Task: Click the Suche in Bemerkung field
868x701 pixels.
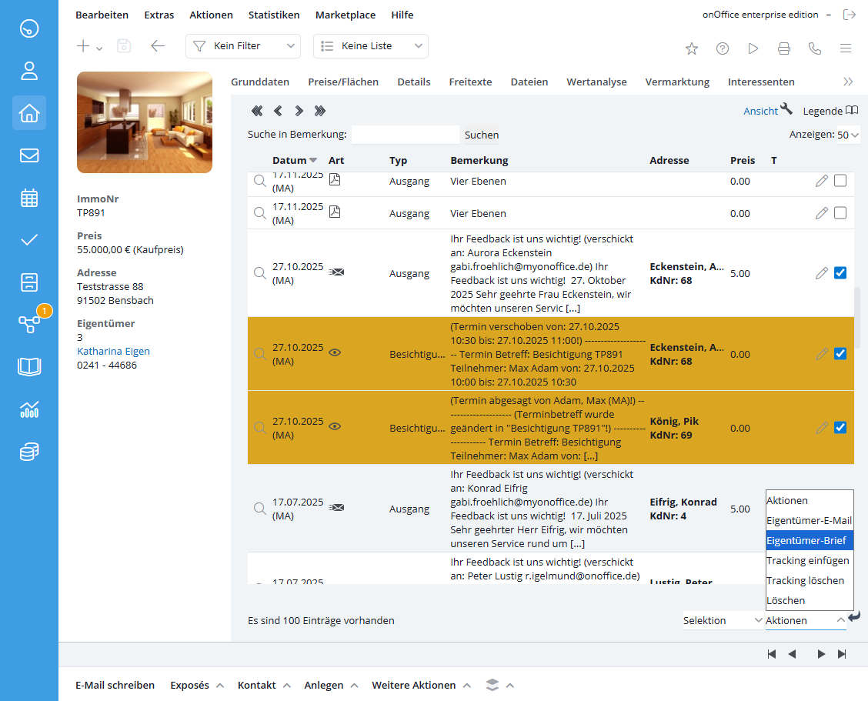Action: [x=406, y=135]
